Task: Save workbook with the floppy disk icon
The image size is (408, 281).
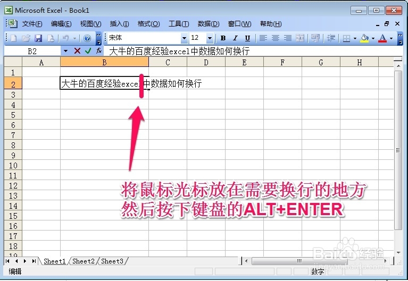Action: click(38, 38)
